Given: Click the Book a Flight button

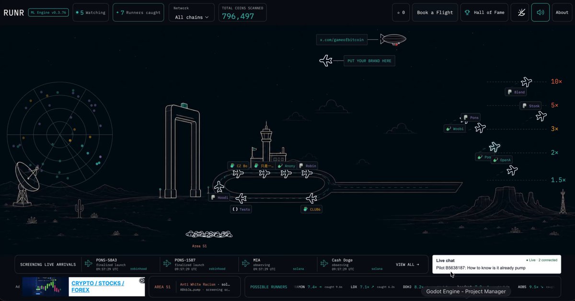Looking at the screenshot, I should pyautogui.click(x=435, y=12).
